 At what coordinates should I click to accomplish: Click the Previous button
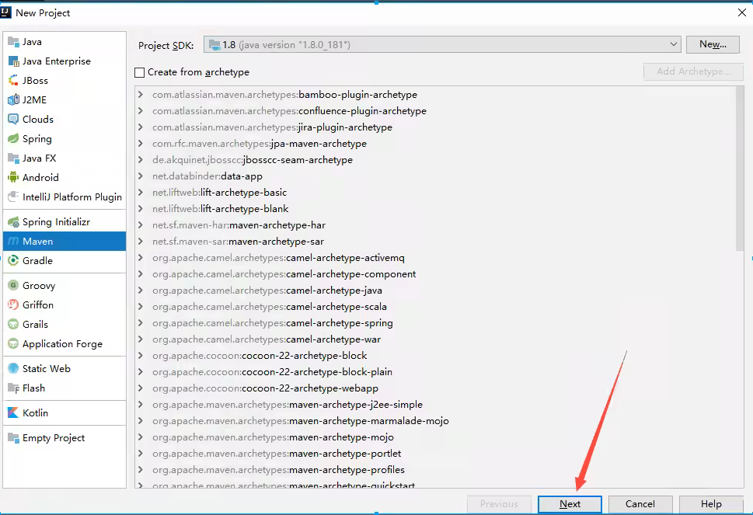(x=499, y=504)
